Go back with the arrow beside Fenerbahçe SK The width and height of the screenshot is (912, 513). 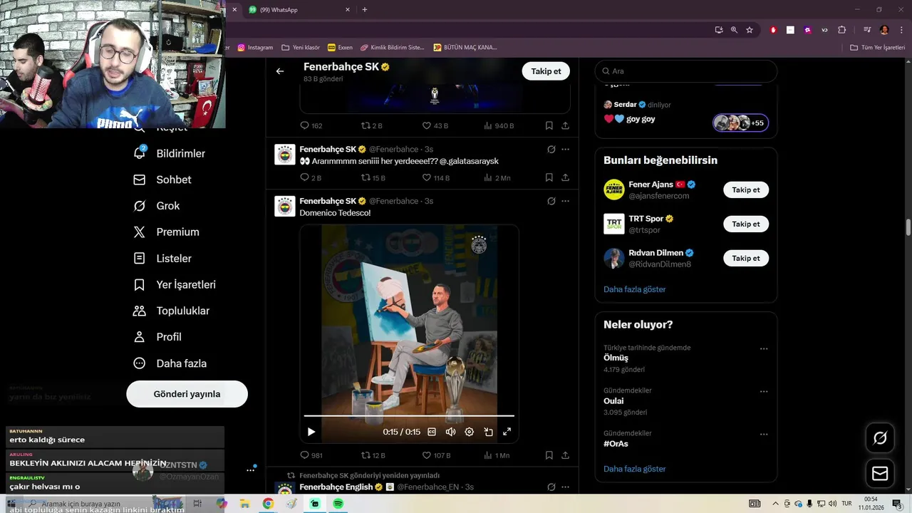tap(280, 71)
